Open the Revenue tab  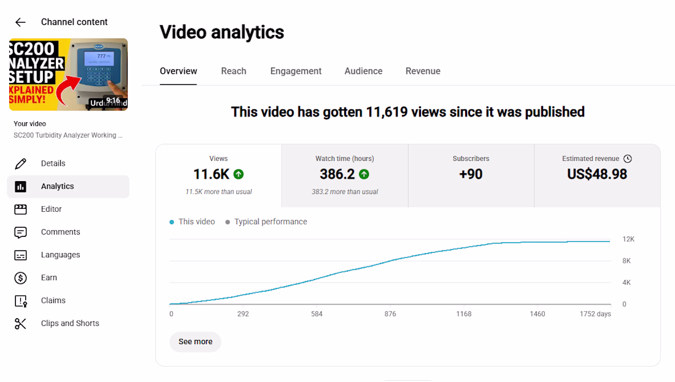click(423, 71)
